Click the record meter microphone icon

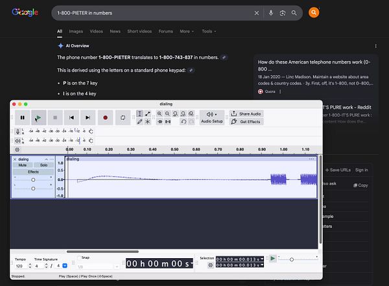tap(18, 132)
